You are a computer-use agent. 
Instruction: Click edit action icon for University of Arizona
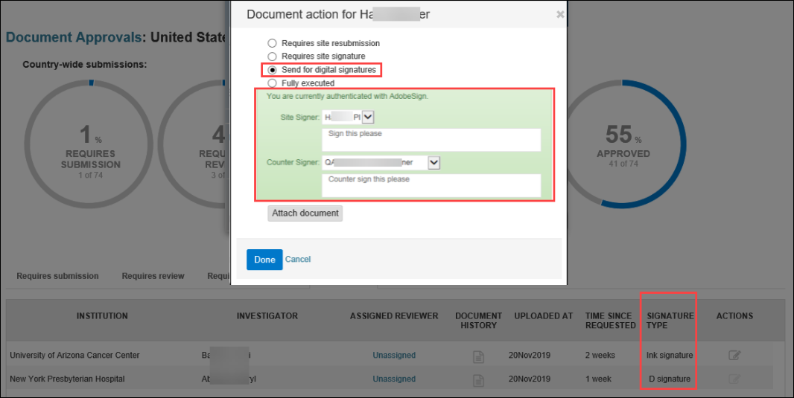click(x=734, y=355)
